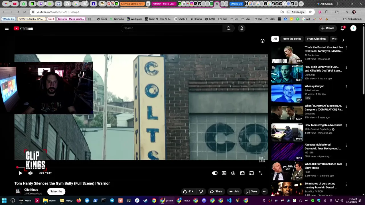The width and height of the screenshot is (365, 205).
Task: Open the Bill Burr talk show thumbnail
Action: (287, 171)
